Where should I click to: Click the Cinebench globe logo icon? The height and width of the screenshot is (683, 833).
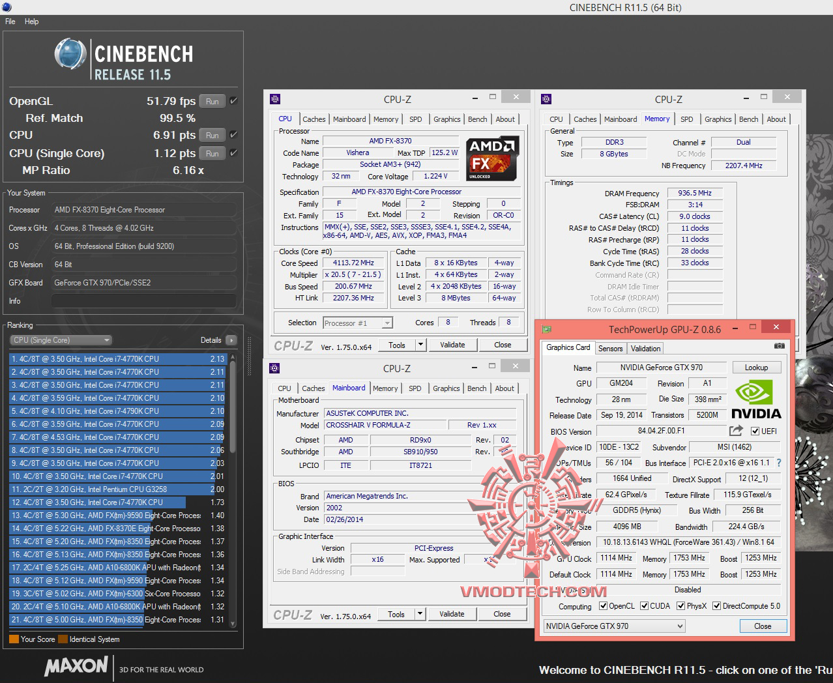click(x=71, y=55)
